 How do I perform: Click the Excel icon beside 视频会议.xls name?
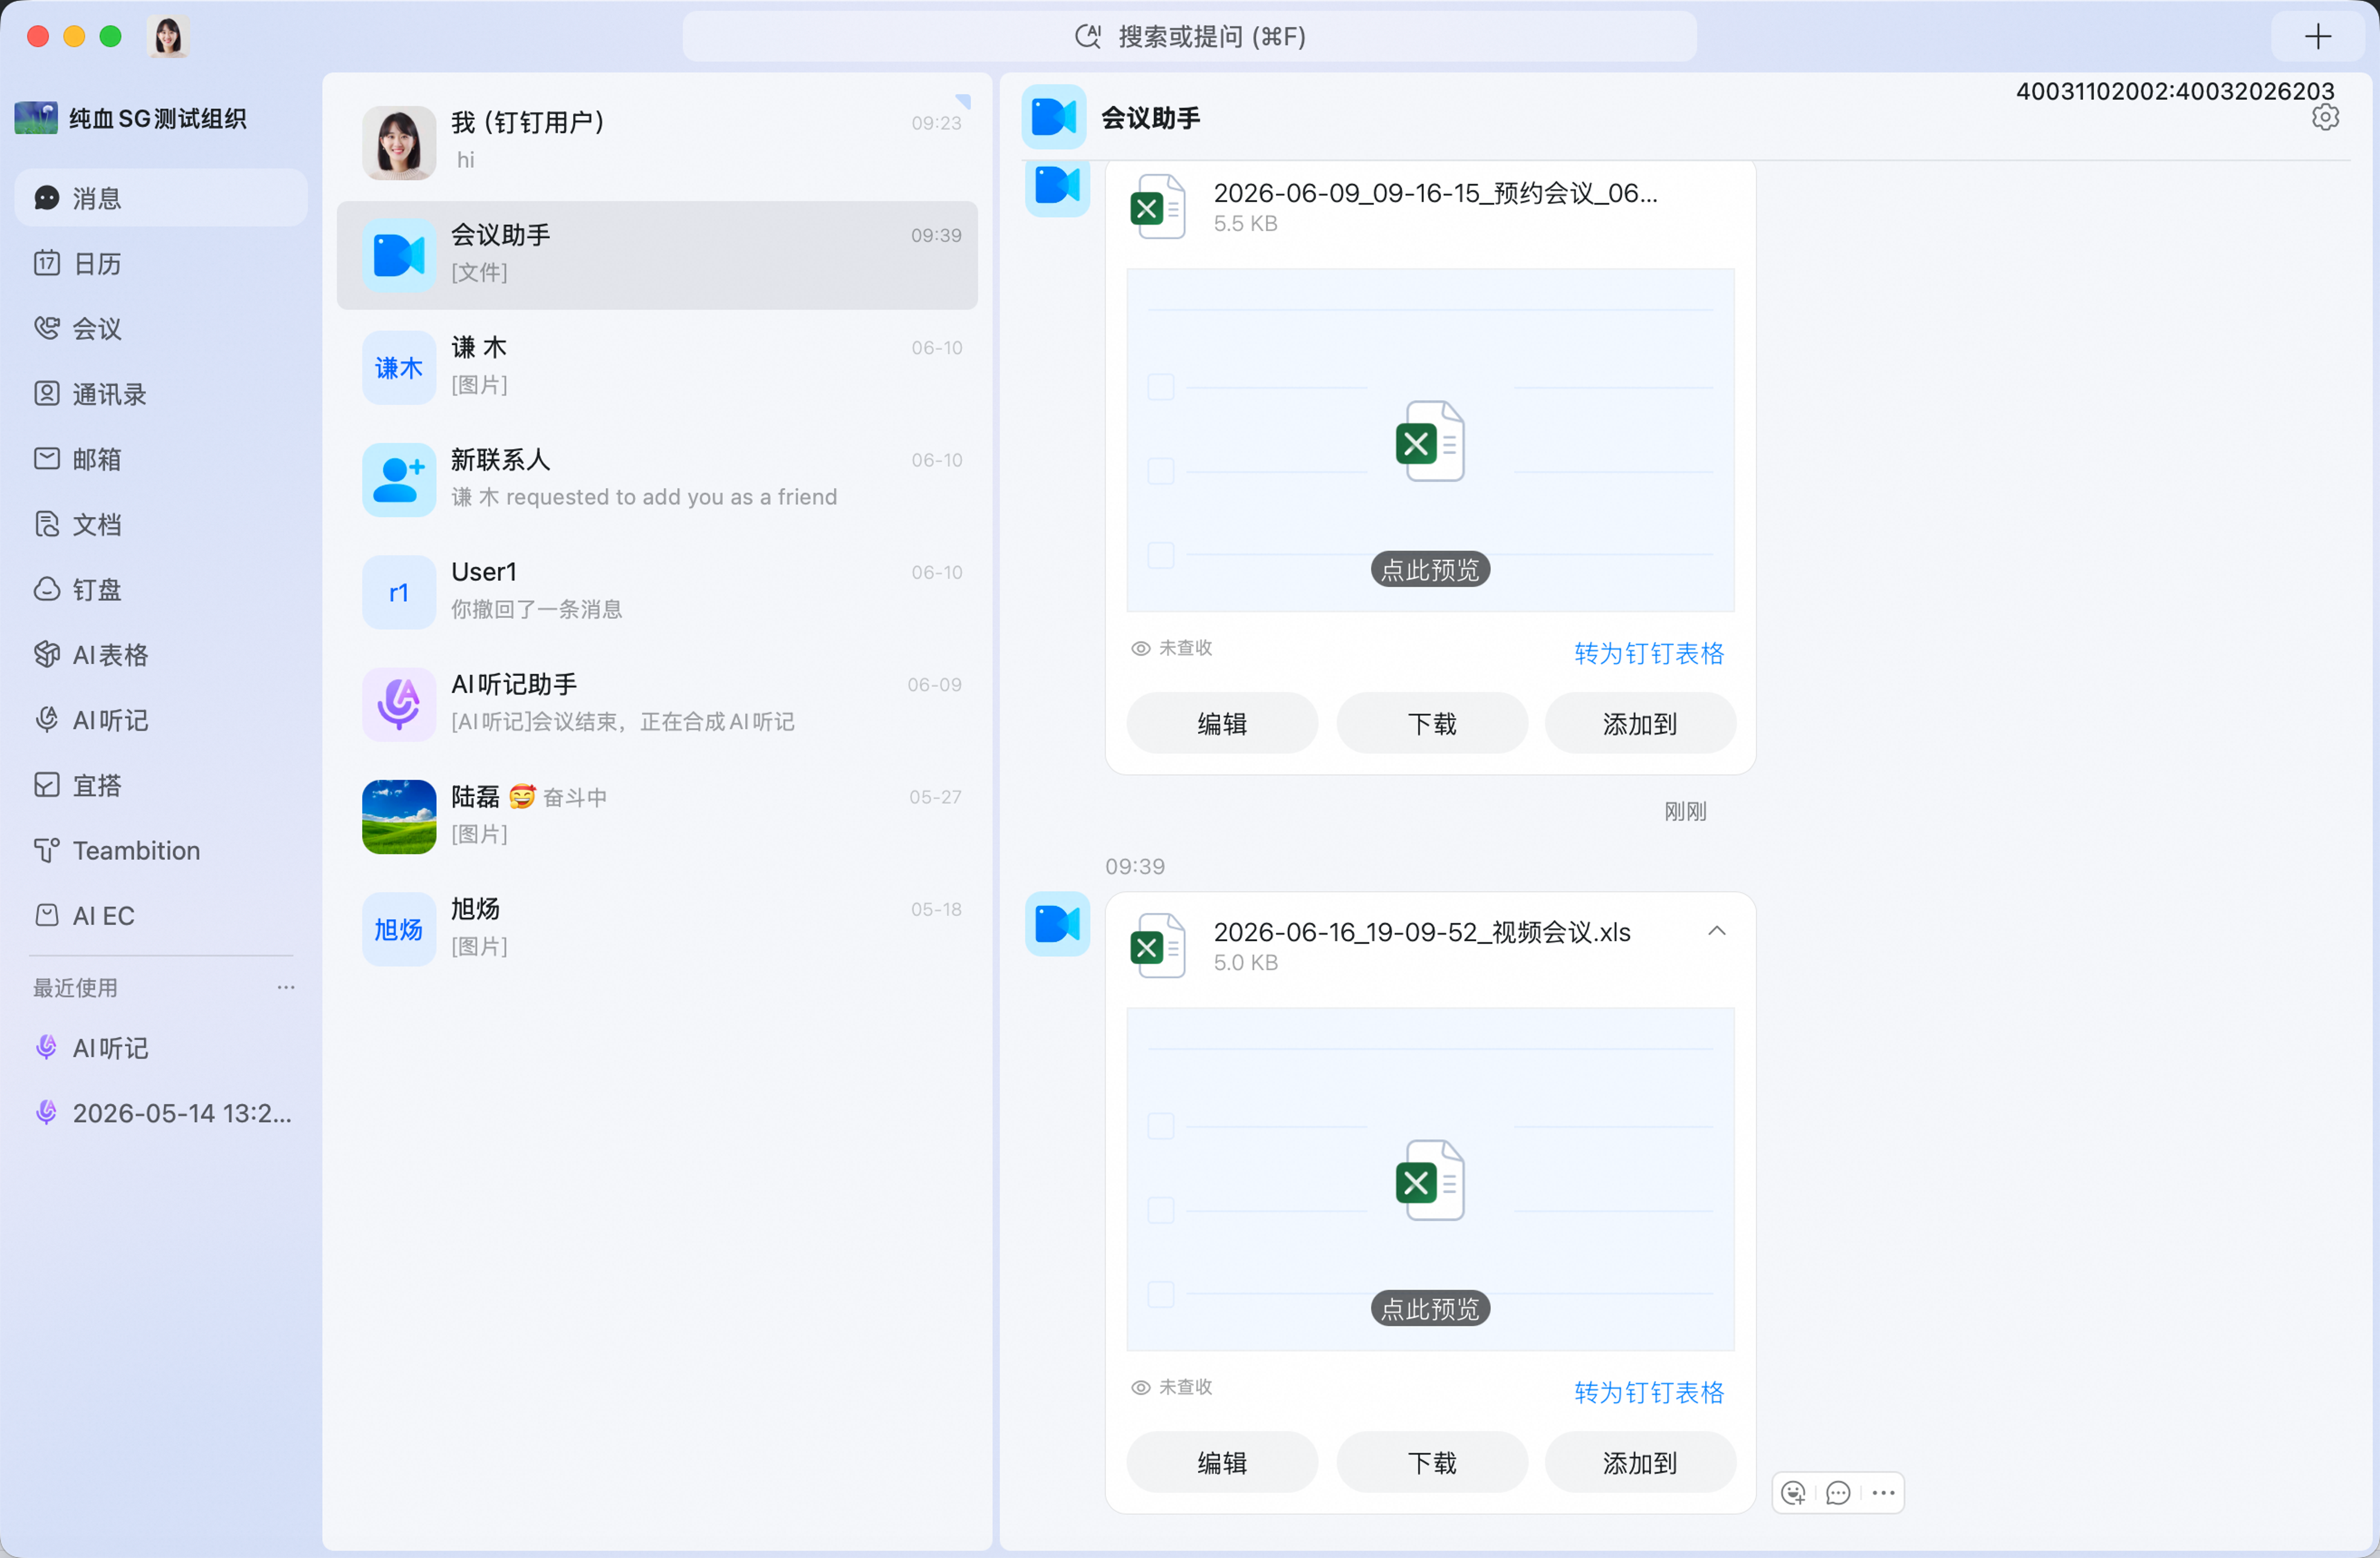(1157, 945)
